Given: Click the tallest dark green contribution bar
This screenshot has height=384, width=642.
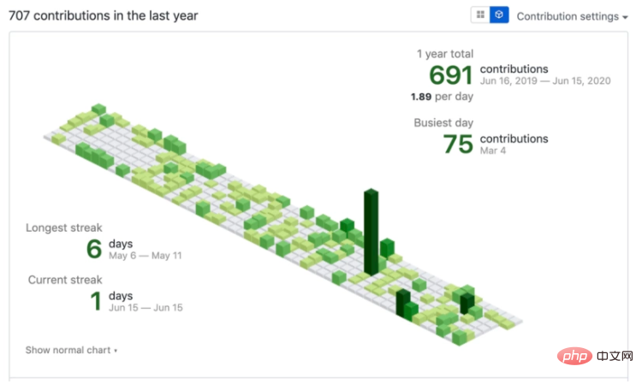Looking at the screenshot, I should [x=371, y=231].
